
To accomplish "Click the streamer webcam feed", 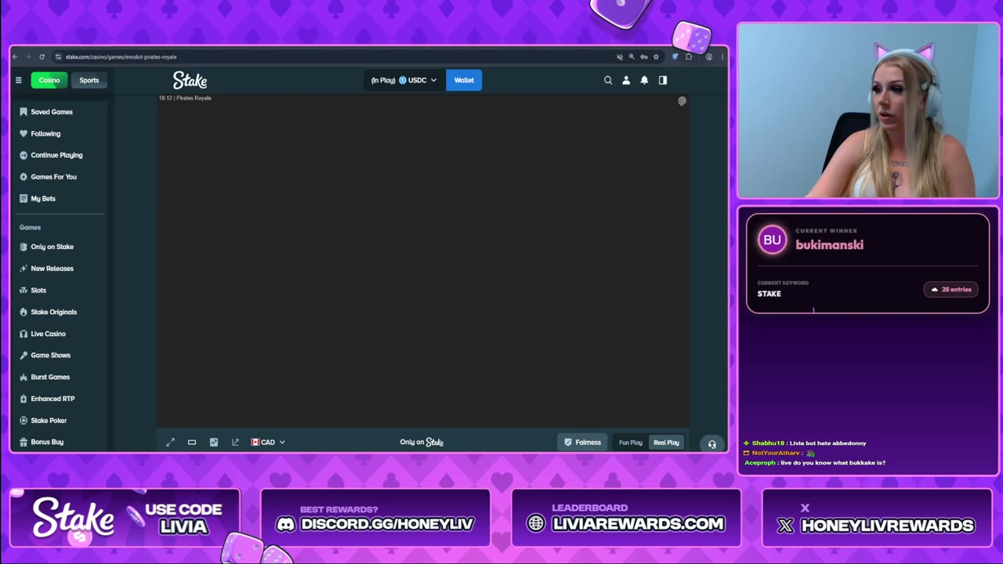I will coord(868,110).
